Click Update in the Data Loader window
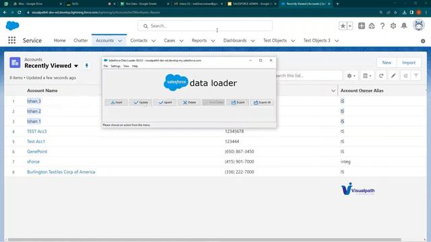431x242 pixels. pos(141,102)
